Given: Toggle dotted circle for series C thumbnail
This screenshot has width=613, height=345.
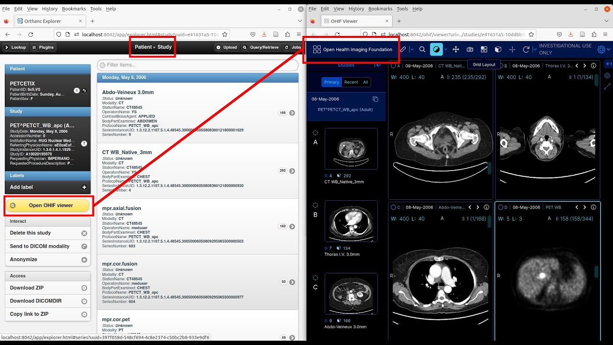Looking at the screenshot, I should click(315, 278).
